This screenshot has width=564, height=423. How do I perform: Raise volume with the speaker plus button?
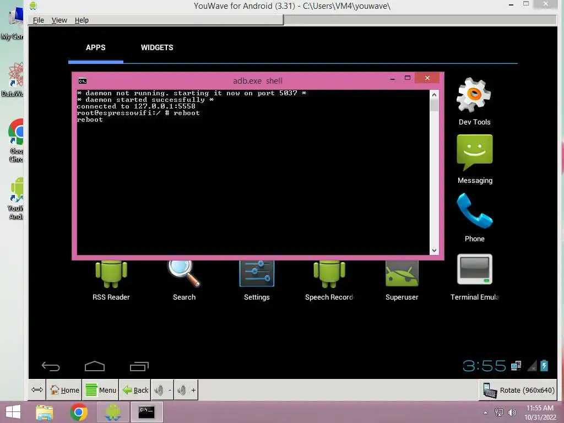tap(186, 390)
